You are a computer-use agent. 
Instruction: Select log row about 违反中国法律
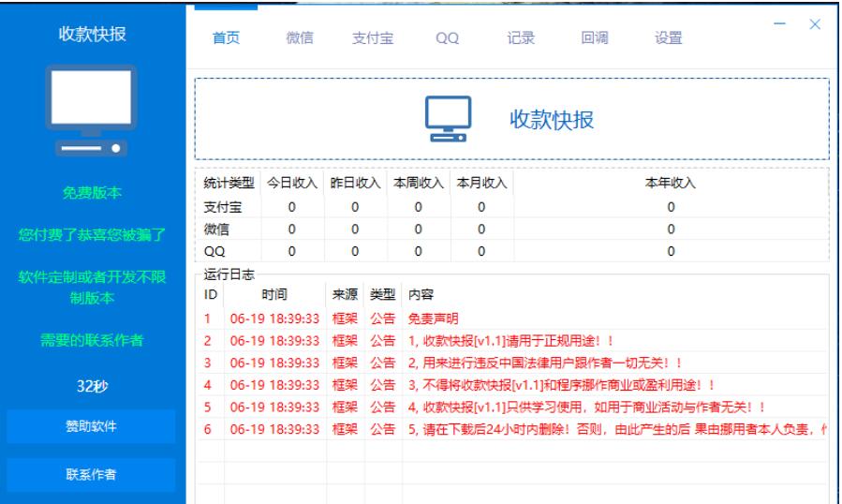tap(510, 363)
